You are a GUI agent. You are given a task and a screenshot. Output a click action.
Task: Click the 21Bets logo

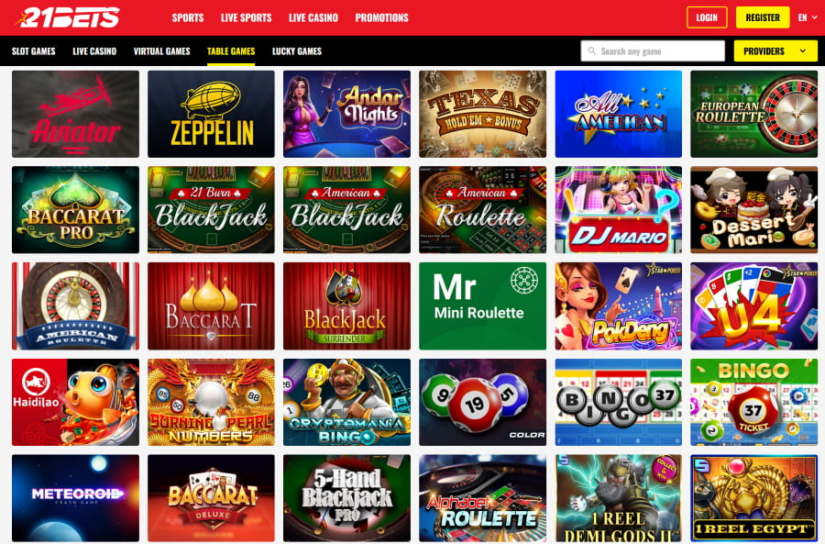68,17
